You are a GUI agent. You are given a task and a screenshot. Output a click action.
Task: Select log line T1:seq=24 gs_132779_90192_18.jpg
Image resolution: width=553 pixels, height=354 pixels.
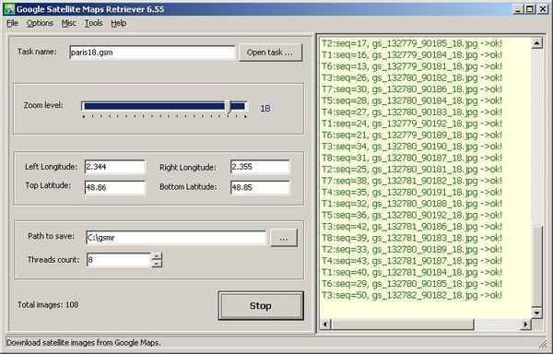pos(411,124)
